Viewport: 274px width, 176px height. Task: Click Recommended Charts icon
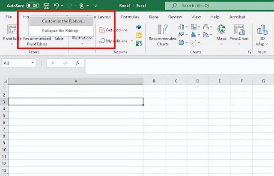pyautogui.click(x=163, y=29)
